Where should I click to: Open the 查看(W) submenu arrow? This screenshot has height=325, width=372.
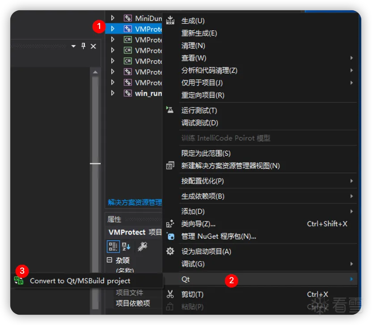(351, 58)
